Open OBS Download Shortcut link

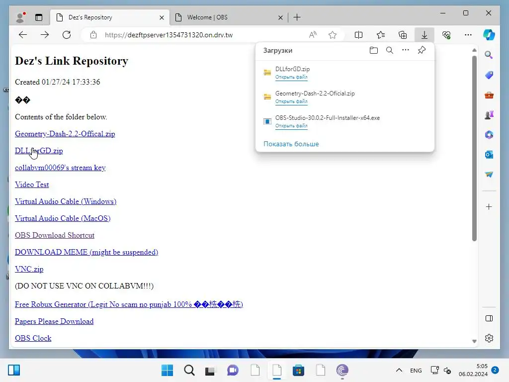(55, 235)
